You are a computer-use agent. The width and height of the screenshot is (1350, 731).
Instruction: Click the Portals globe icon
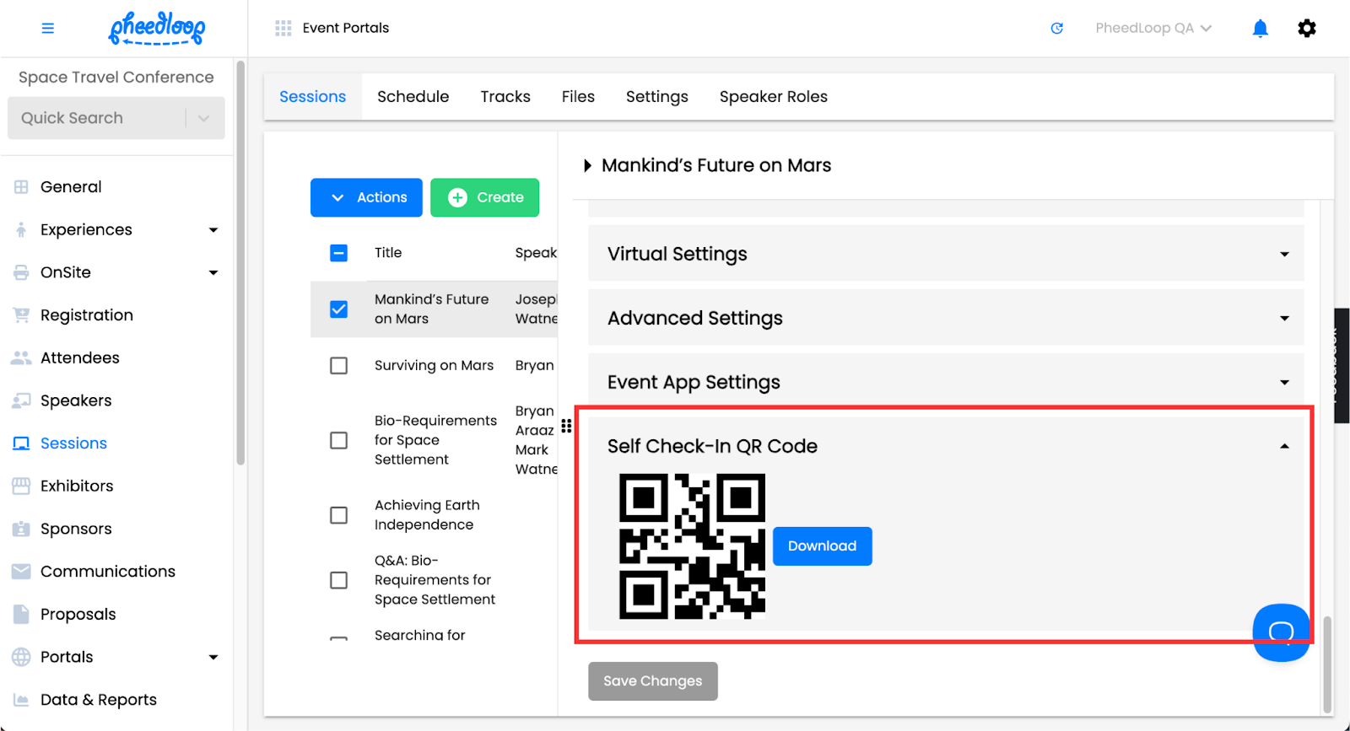(x=21, y=657)
